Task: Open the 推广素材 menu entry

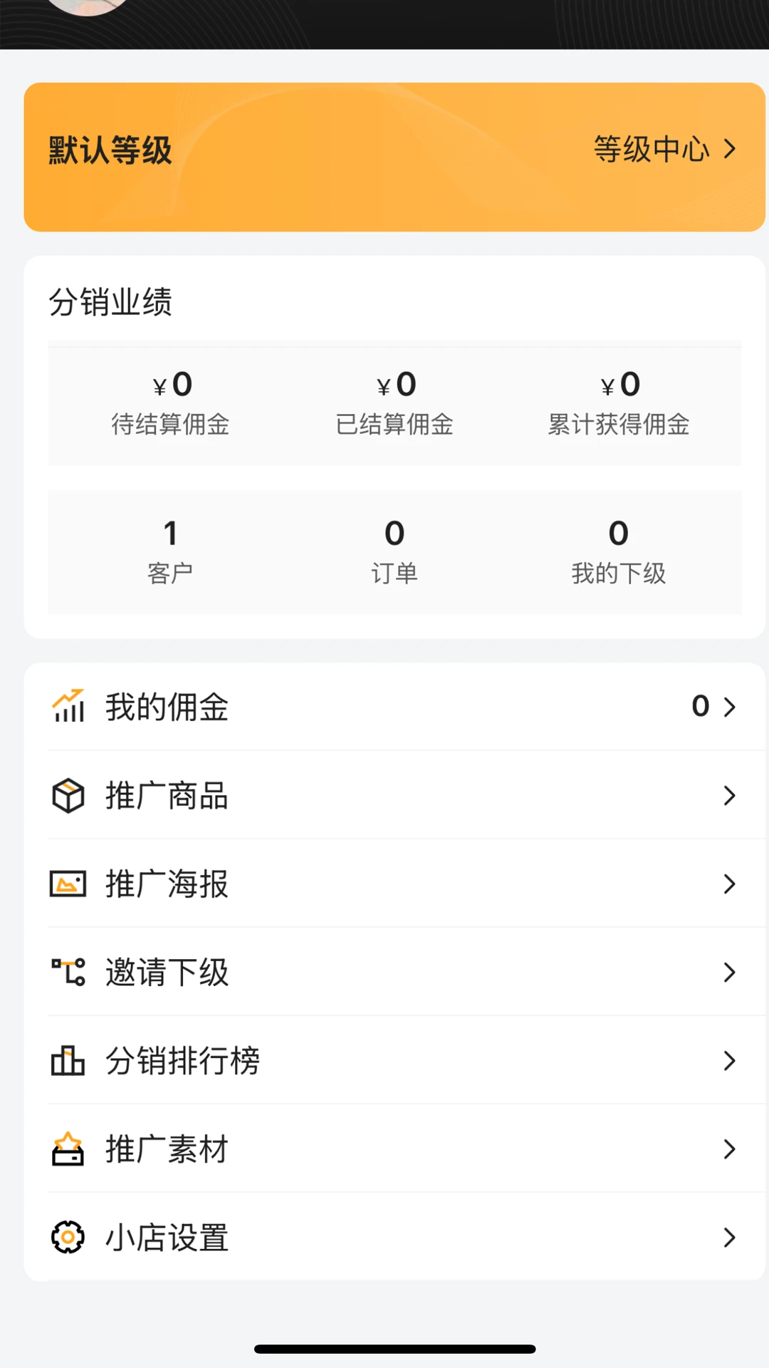Action: pyautogui.click(x=167, y=1149)
